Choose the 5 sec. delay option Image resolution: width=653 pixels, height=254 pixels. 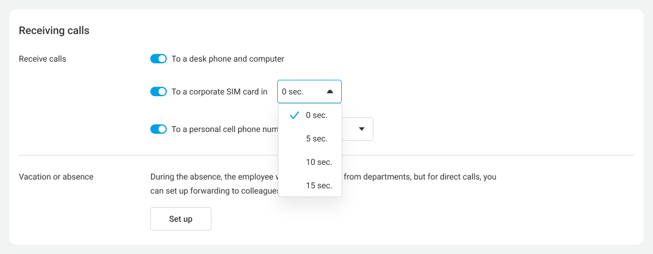click(317, 139)
